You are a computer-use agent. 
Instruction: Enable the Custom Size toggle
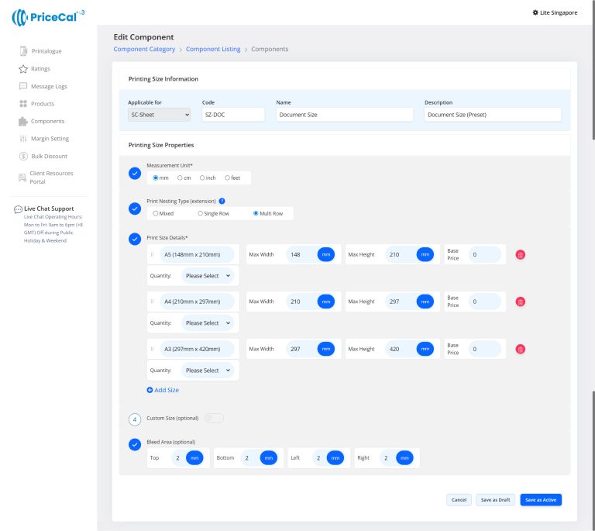(213, 419)
